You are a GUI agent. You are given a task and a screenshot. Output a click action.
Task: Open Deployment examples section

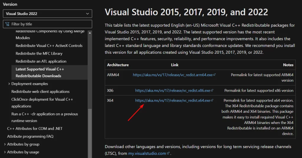point(30,84)
